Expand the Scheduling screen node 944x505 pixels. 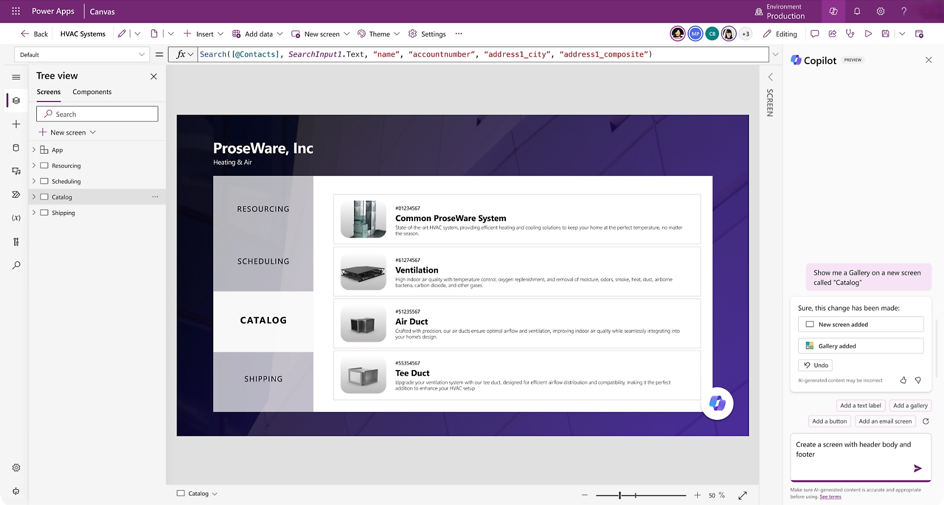pos(34,181)
